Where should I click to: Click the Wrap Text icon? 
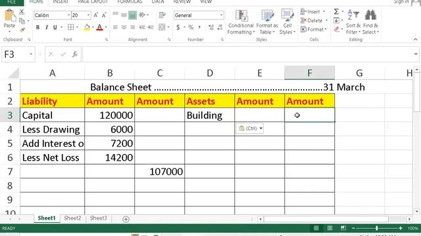pyautogui.click(x=162, y=15)
